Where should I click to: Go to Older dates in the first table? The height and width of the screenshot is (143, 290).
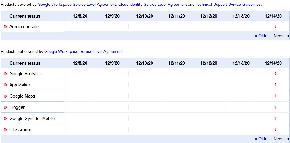[x=262, y=36]
